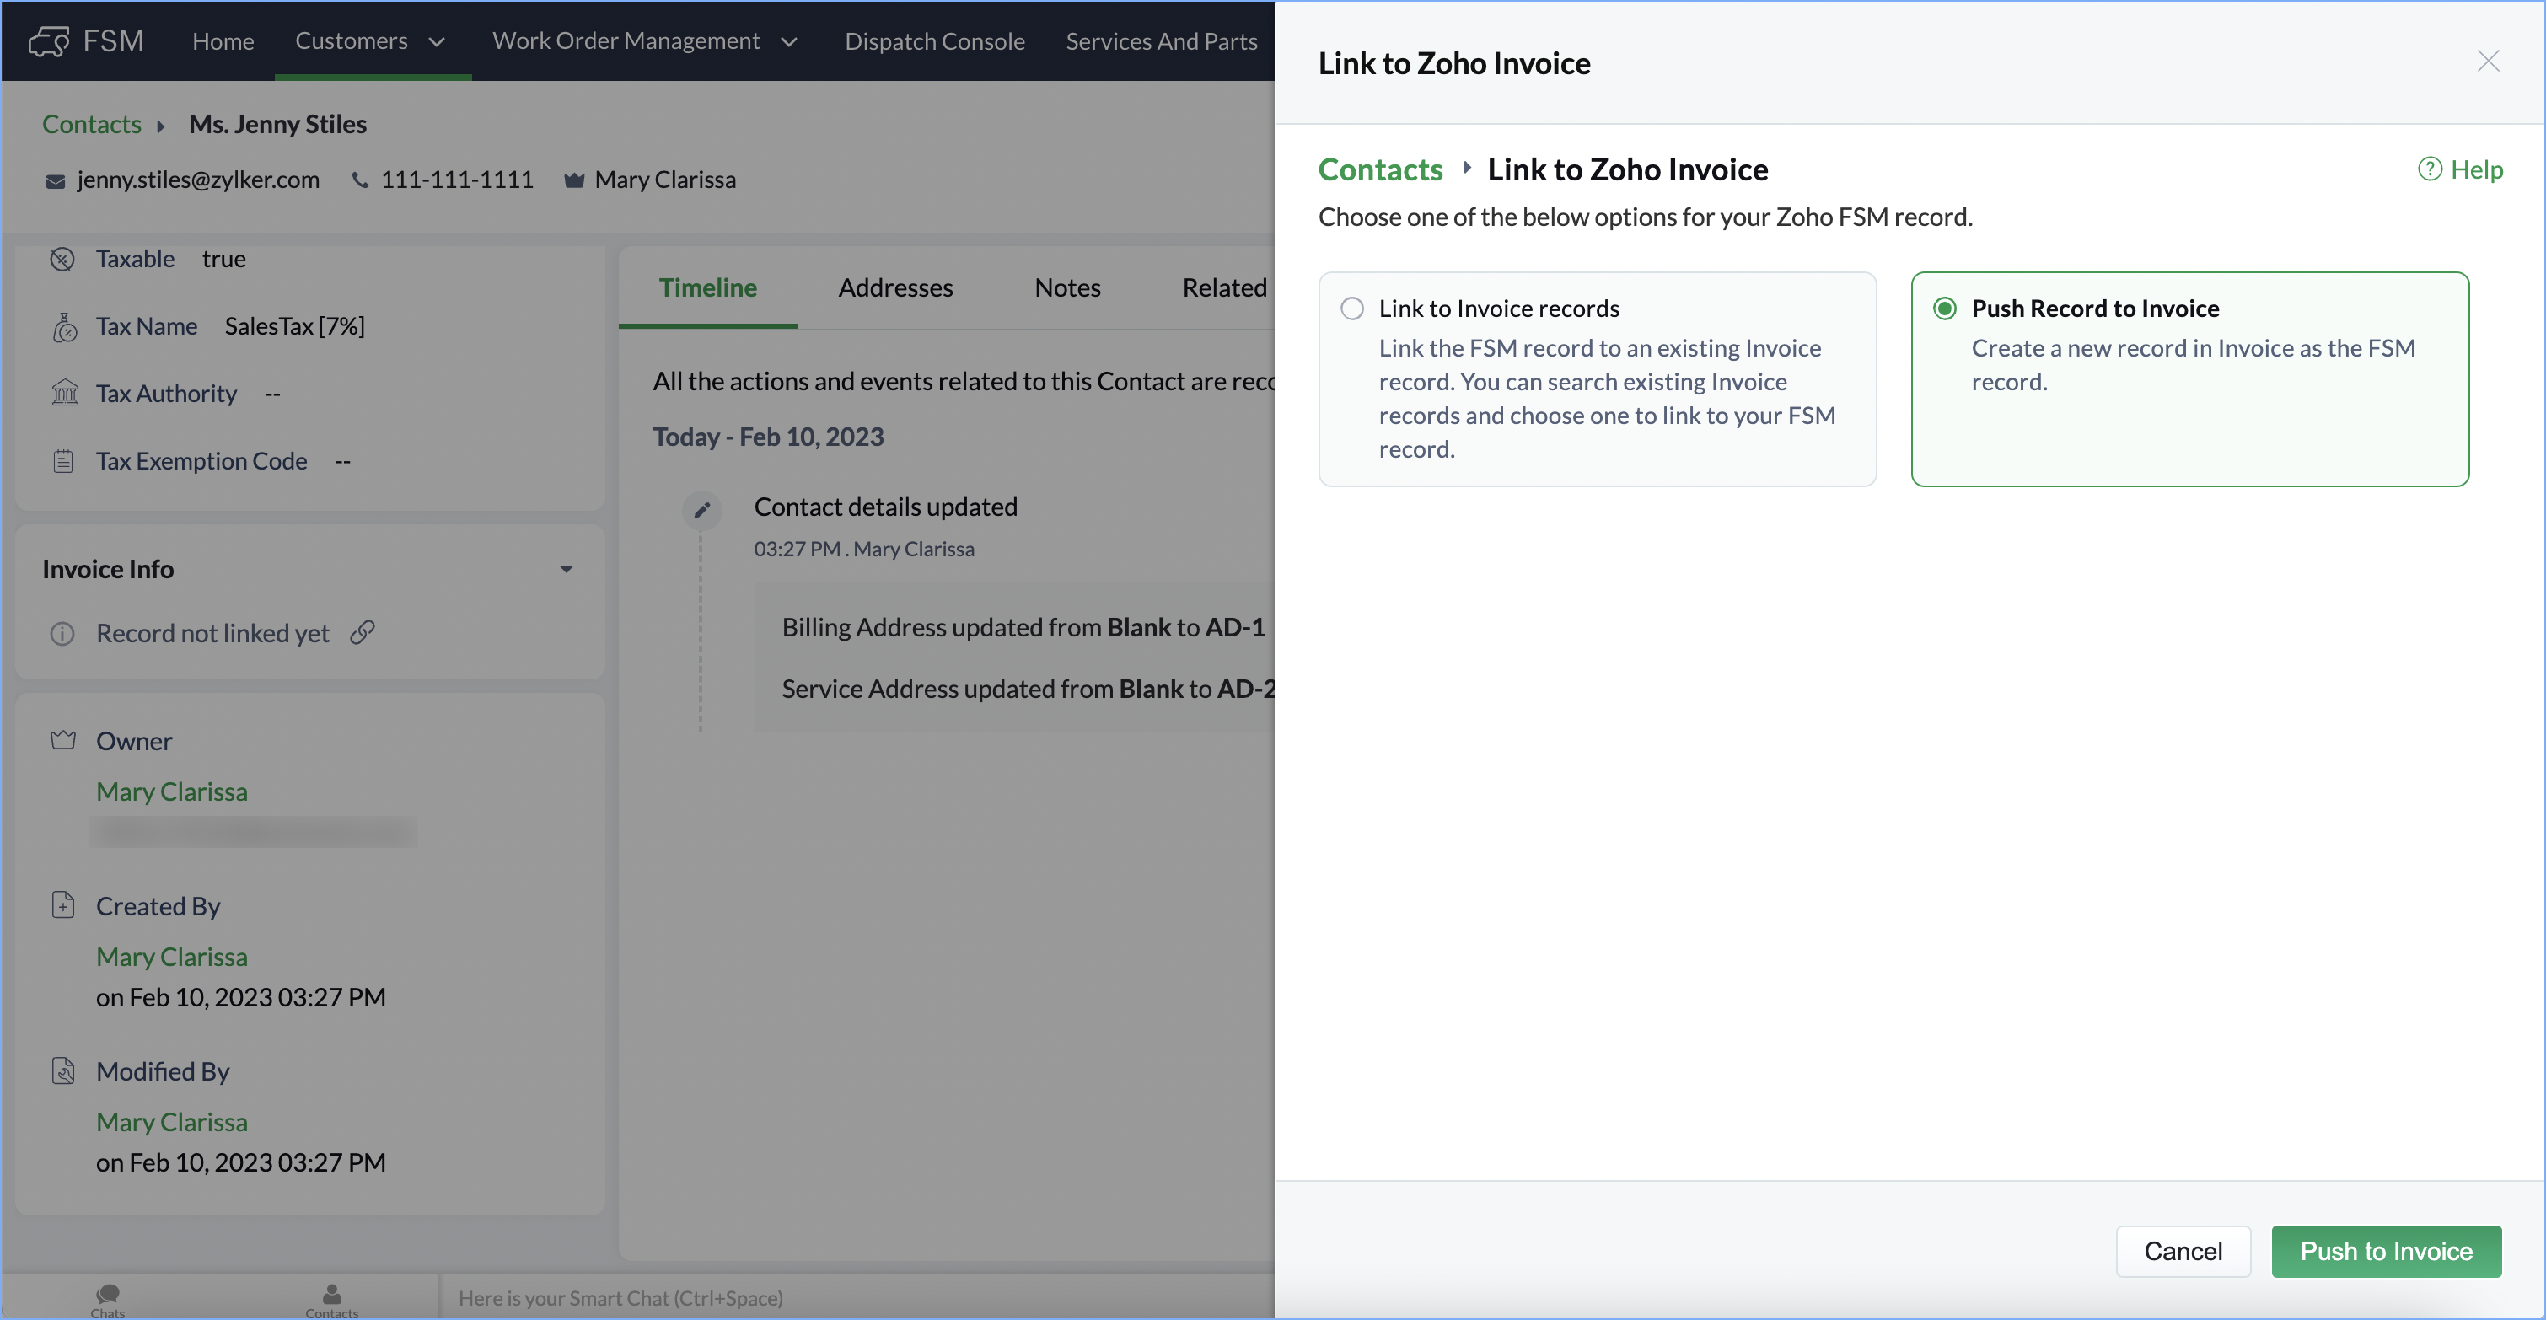Click the Tax Authority building icon
This screenshot has width=2546, height=1320.
64,394
